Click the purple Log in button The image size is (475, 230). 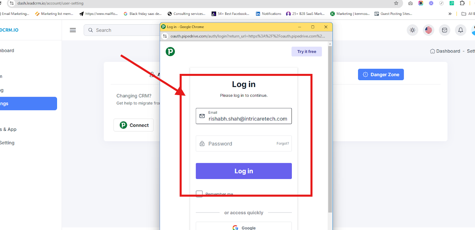[x=244, y=171]
